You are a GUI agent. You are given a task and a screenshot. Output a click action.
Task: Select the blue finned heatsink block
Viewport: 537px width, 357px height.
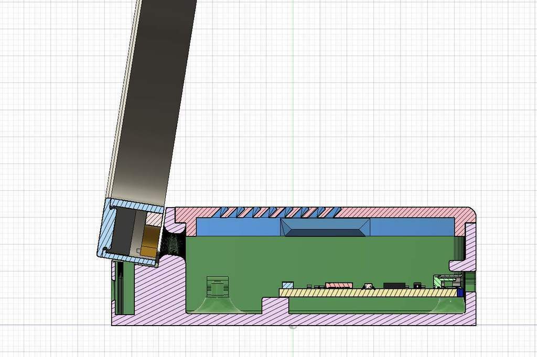325,228
